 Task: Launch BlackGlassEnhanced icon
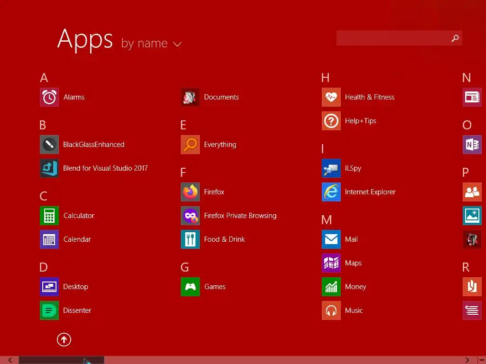point(49,145)
